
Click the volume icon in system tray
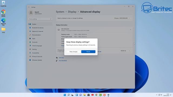(x=161, y=95)
